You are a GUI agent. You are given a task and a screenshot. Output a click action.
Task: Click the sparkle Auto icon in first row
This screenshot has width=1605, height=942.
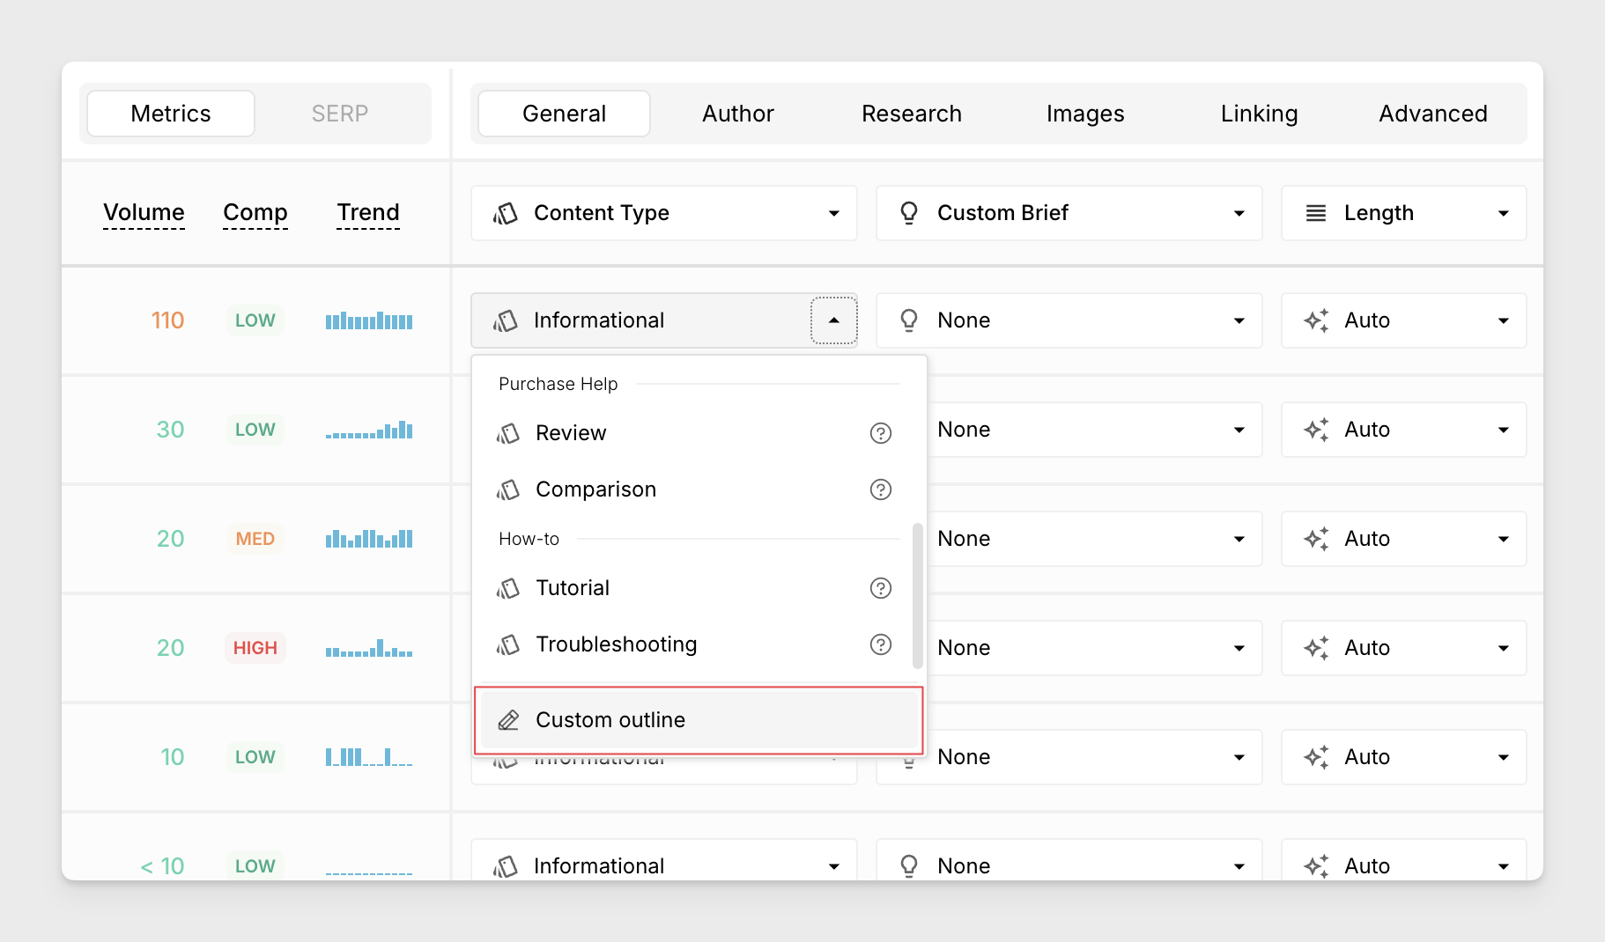[1316, 320]
